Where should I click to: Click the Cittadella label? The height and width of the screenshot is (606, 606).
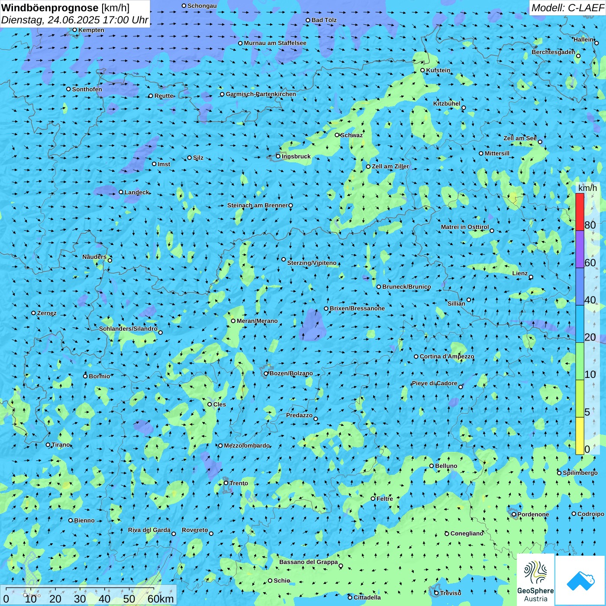[x=367, y=597]
